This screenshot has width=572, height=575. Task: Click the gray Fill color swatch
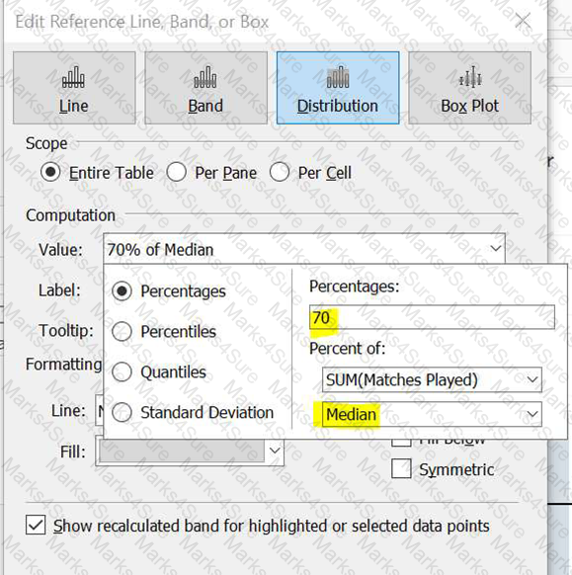pyautogui.click(x=181, y=451)
